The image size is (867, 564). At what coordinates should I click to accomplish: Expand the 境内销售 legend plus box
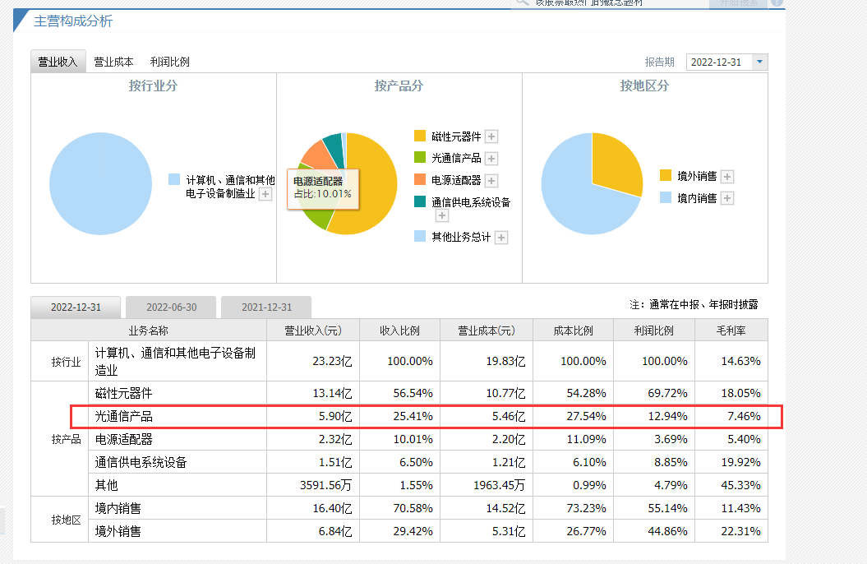pos(727,198)
